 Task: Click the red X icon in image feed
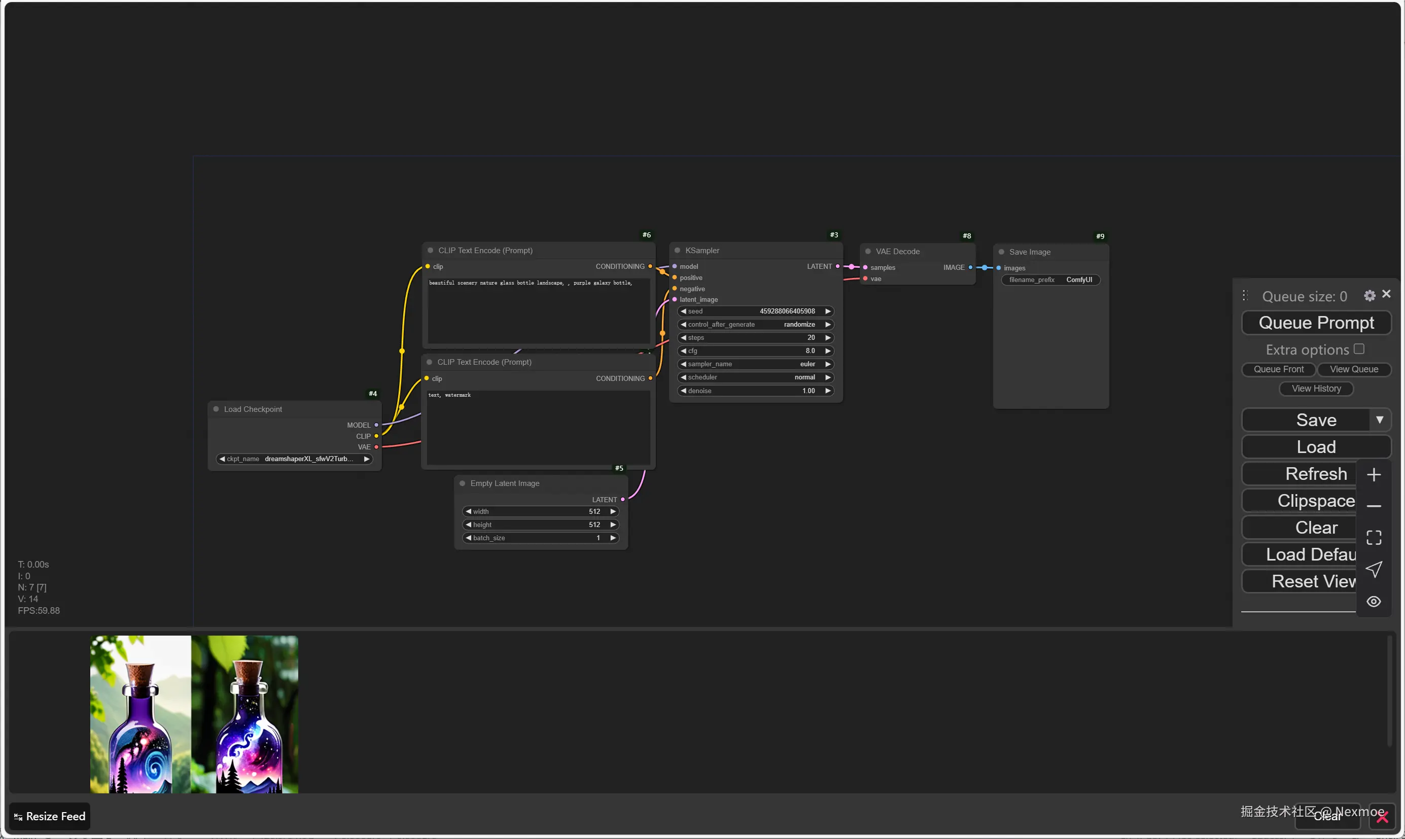tap(1382, 817)
